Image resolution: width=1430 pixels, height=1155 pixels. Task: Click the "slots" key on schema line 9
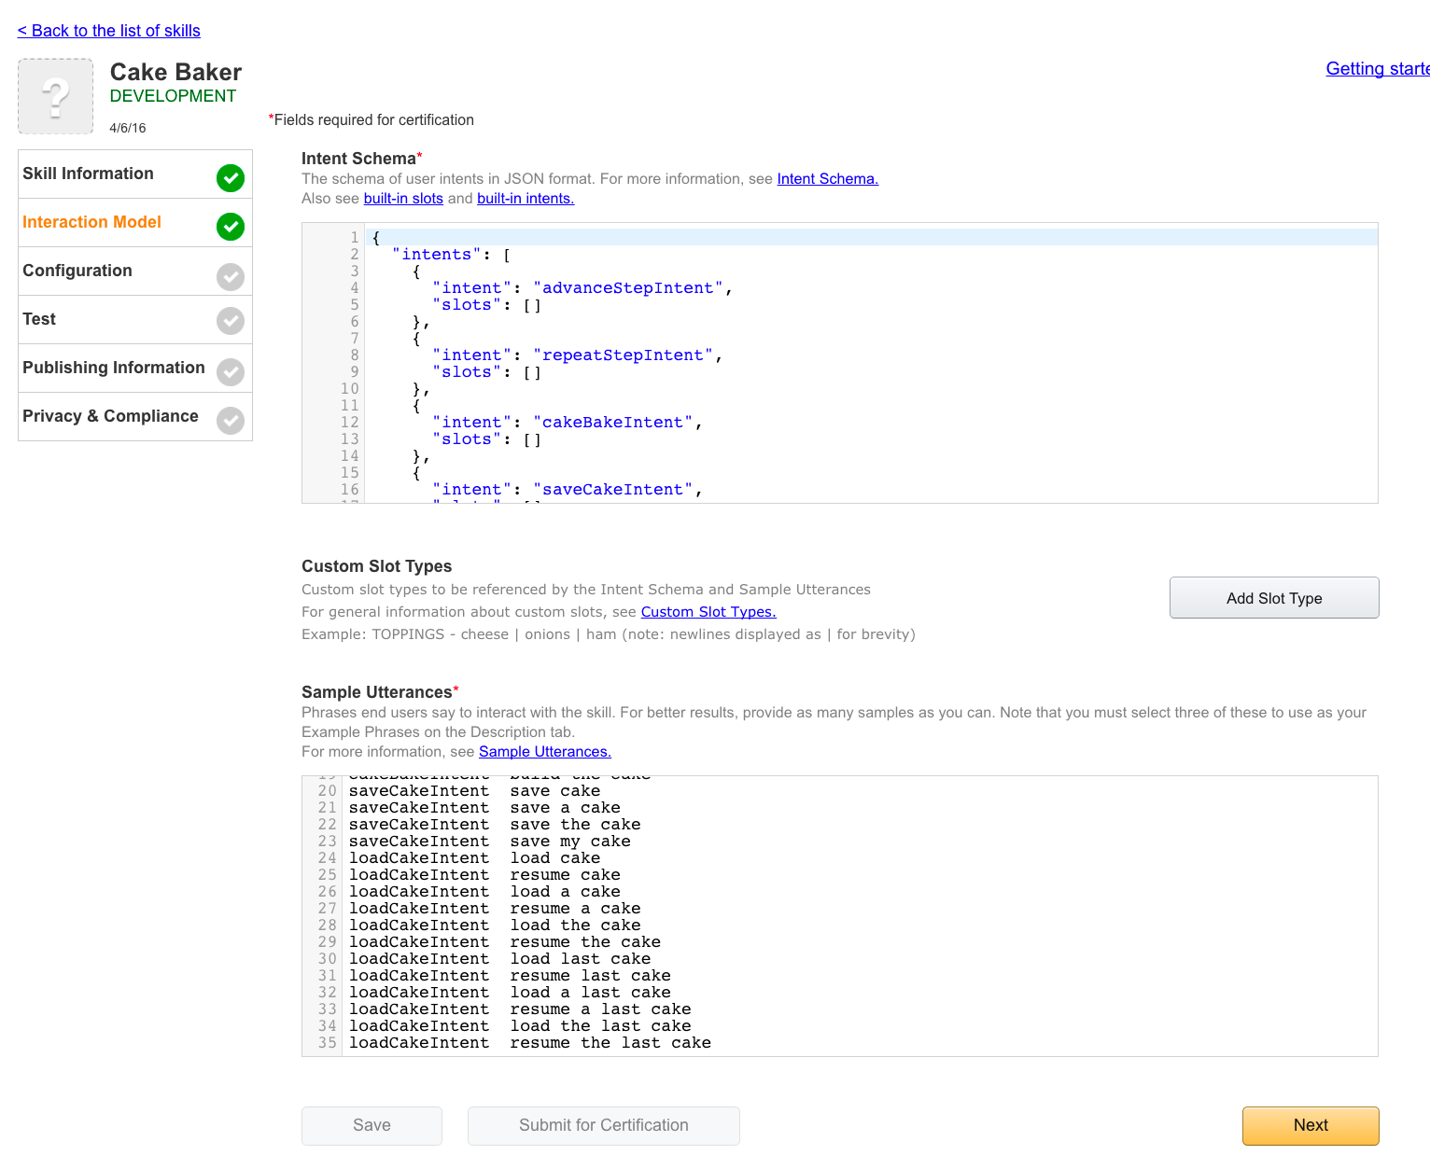[467, 372]
